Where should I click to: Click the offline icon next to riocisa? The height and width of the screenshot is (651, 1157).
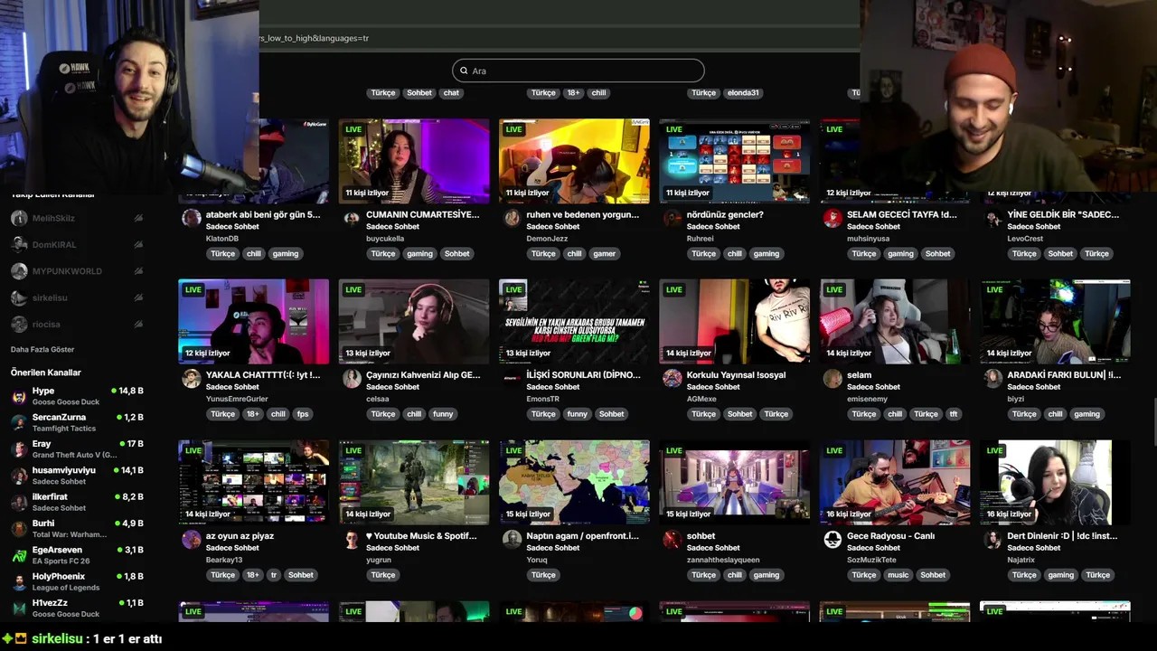pyautogui.click(x=138, y=324)
